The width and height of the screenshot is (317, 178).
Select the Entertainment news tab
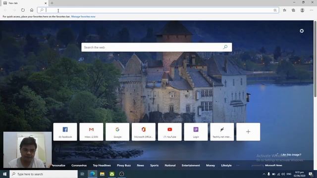click(x=191, y=165)
